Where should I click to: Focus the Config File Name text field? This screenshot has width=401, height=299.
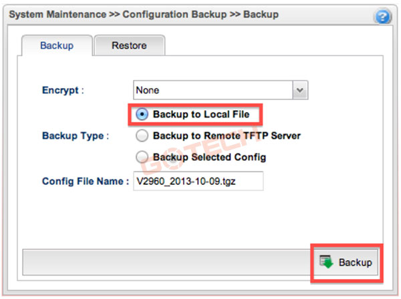199,181
